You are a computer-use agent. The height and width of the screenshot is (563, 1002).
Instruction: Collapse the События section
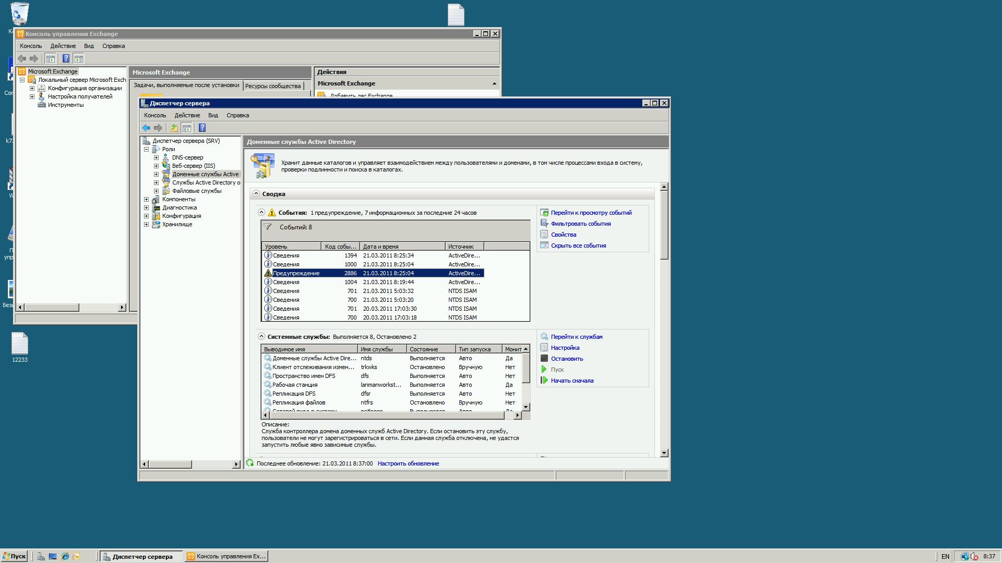coord(261,212)
